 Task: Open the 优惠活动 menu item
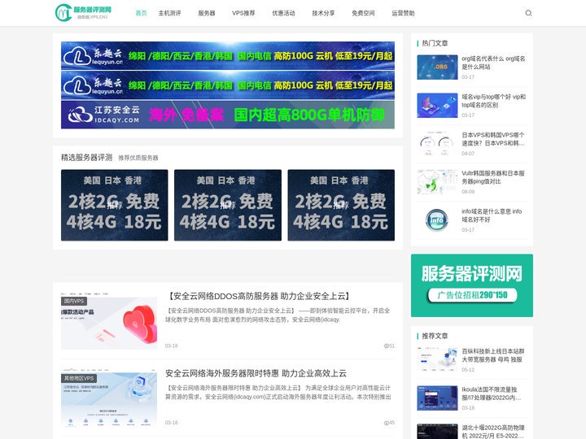pos(283,13)
